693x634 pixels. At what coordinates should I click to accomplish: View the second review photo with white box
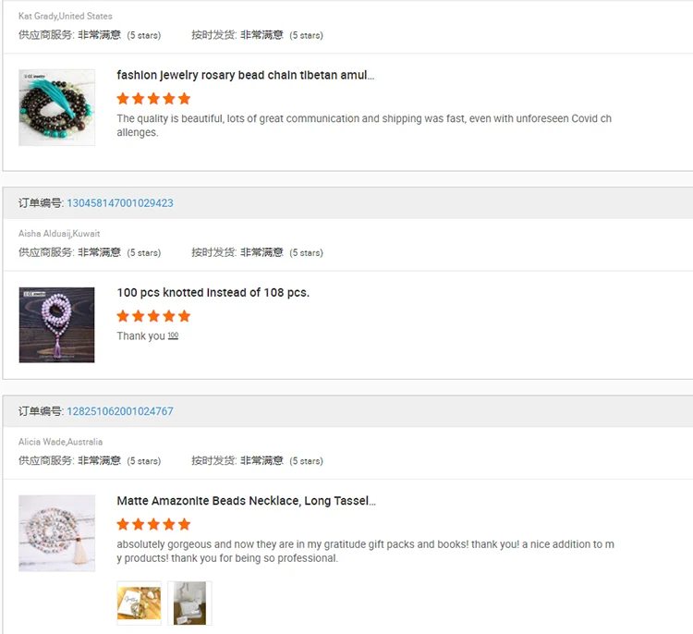coord(189,604)
